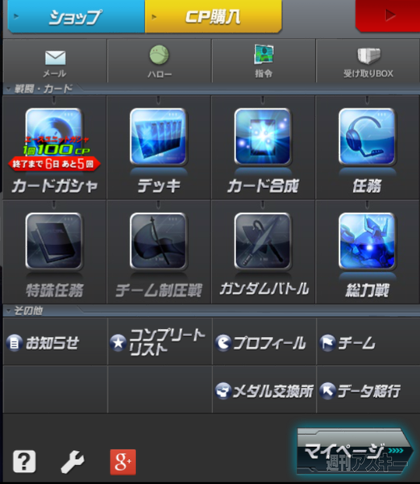The image size is (420, 484).
Task: Tap the カードガシャ text label
Action: 55,186
